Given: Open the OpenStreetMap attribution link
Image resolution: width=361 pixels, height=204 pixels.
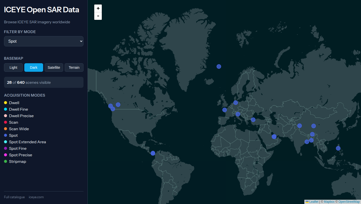Looking at the screenshot, I should pyautogui.click(x=349, y=202).
